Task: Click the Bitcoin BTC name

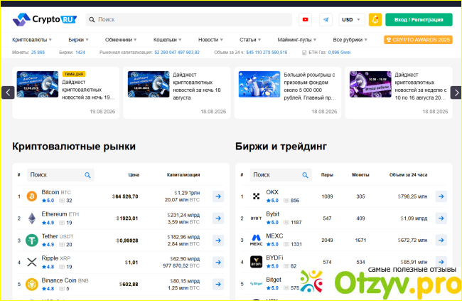Action: coord(56,192)
